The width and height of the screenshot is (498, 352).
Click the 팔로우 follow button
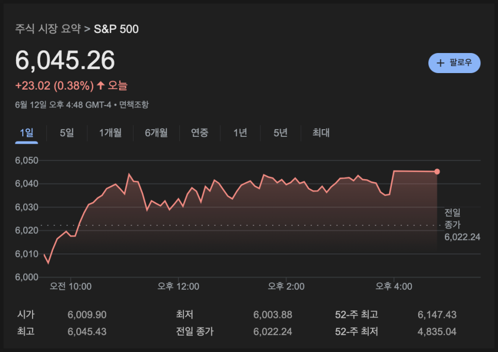454,63
